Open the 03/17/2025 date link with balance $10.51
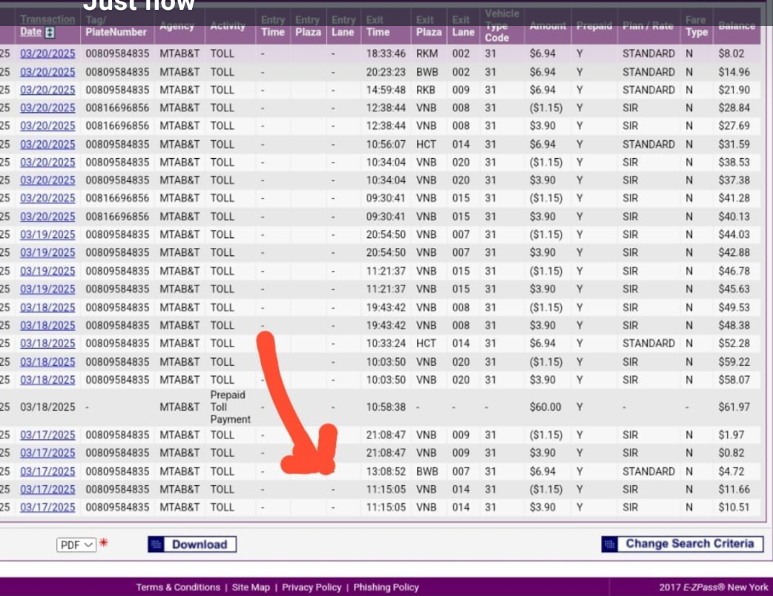 48,508
